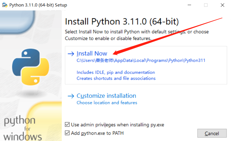Screen dimensions: 231x141
Task: Click the blue and yellow Python logo
Action: [x=31, y=67]
